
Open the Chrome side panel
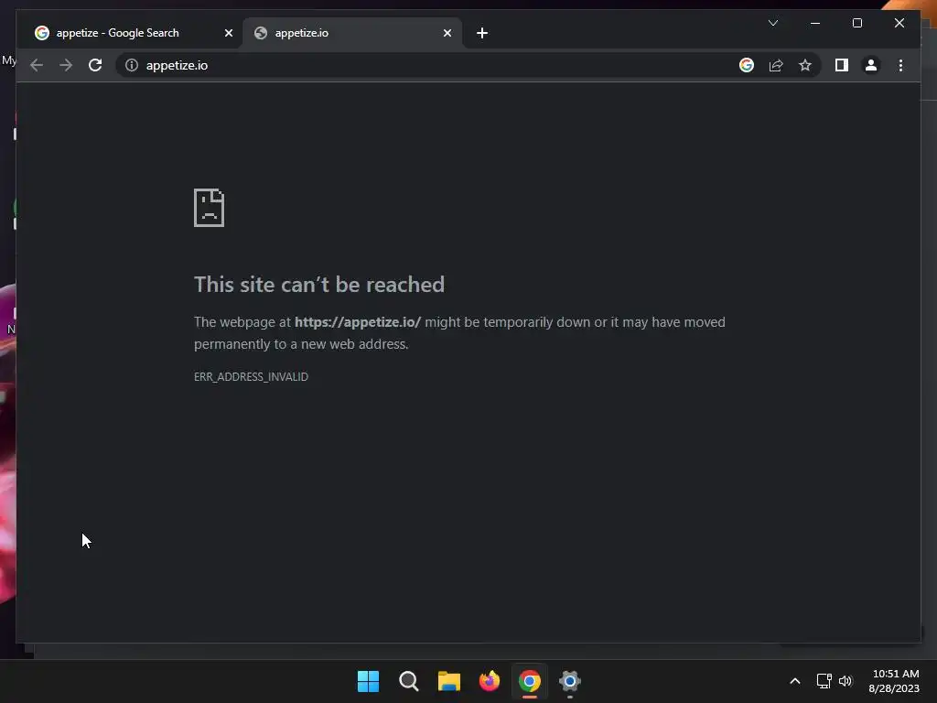click(x=842, y=65)
